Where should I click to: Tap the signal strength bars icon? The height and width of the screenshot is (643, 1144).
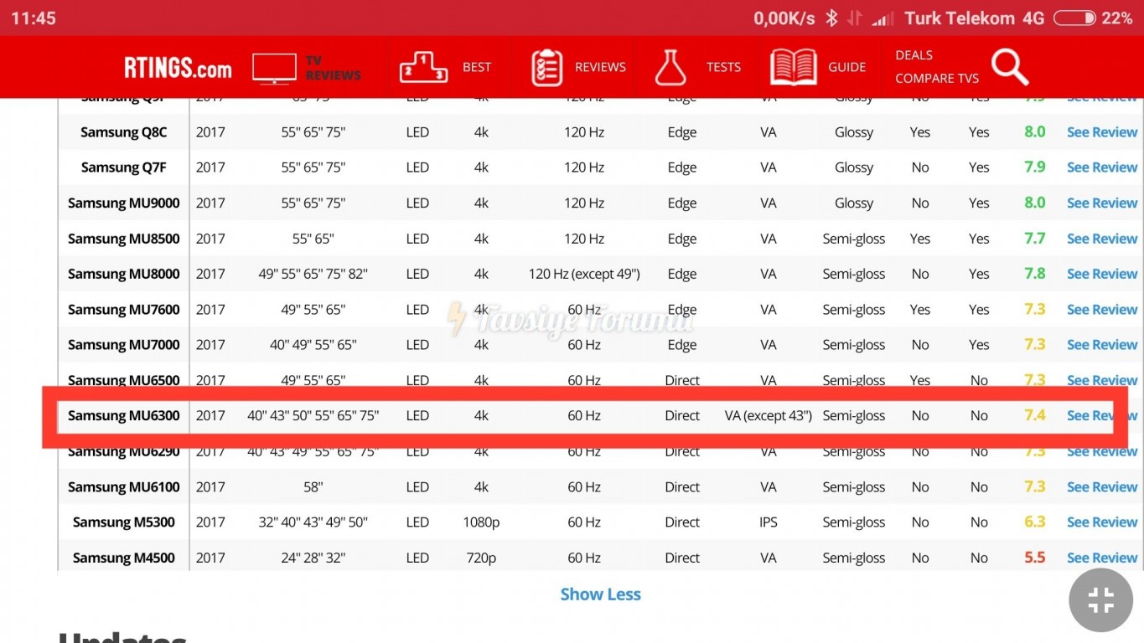883,19
